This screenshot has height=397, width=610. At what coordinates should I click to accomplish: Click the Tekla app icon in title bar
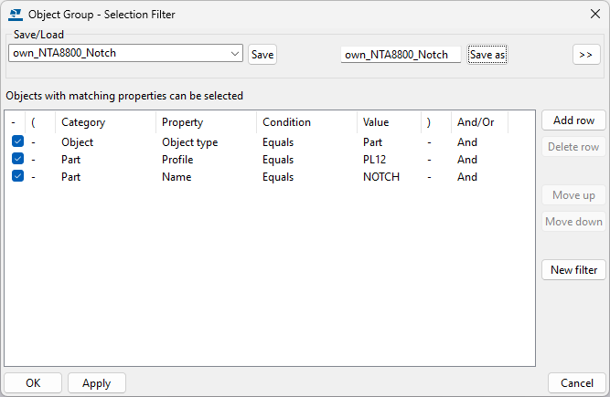click(x=14, y=14)
